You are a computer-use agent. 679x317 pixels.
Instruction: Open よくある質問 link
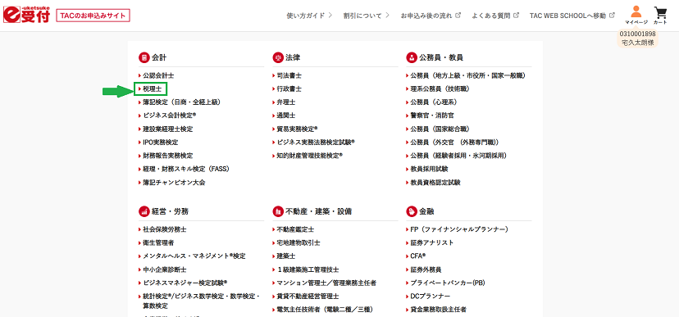(x=496, y=16)
